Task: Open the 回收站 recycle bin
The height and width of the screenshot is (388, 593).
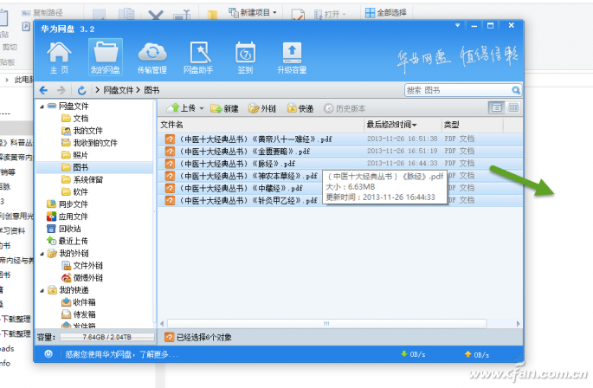Action: coord(64,229)
